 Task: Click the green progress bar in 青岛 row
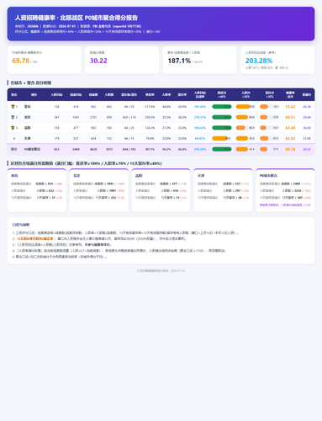pos(222,107)
